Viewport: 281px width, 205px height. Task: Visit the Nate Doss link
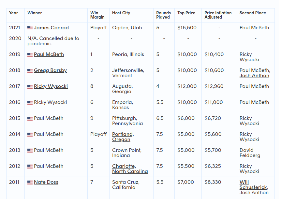[x=46, y=182]
